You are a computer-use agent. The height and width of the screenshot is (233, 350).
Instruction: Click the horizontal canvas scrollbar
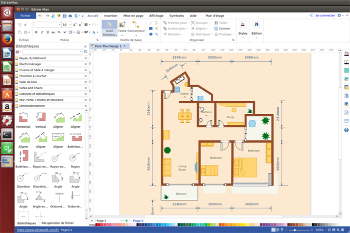[x=213, y=216]
